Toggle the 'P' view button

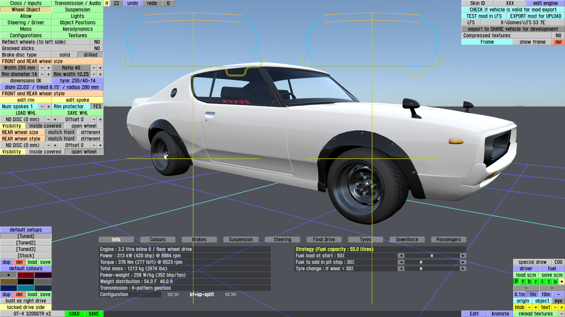pyautogui.click(x=516, y=281)
